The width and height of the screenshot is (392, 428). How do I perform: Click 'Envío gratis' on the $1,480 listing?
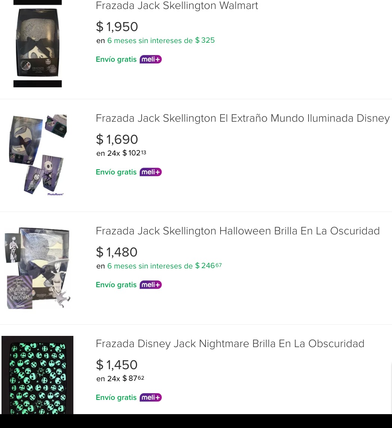coord(116,285)
